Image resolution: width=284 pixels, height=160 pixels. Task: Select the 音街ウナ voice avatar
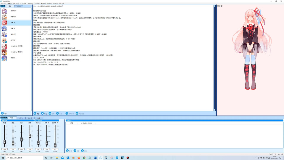[x=4, y=58]
